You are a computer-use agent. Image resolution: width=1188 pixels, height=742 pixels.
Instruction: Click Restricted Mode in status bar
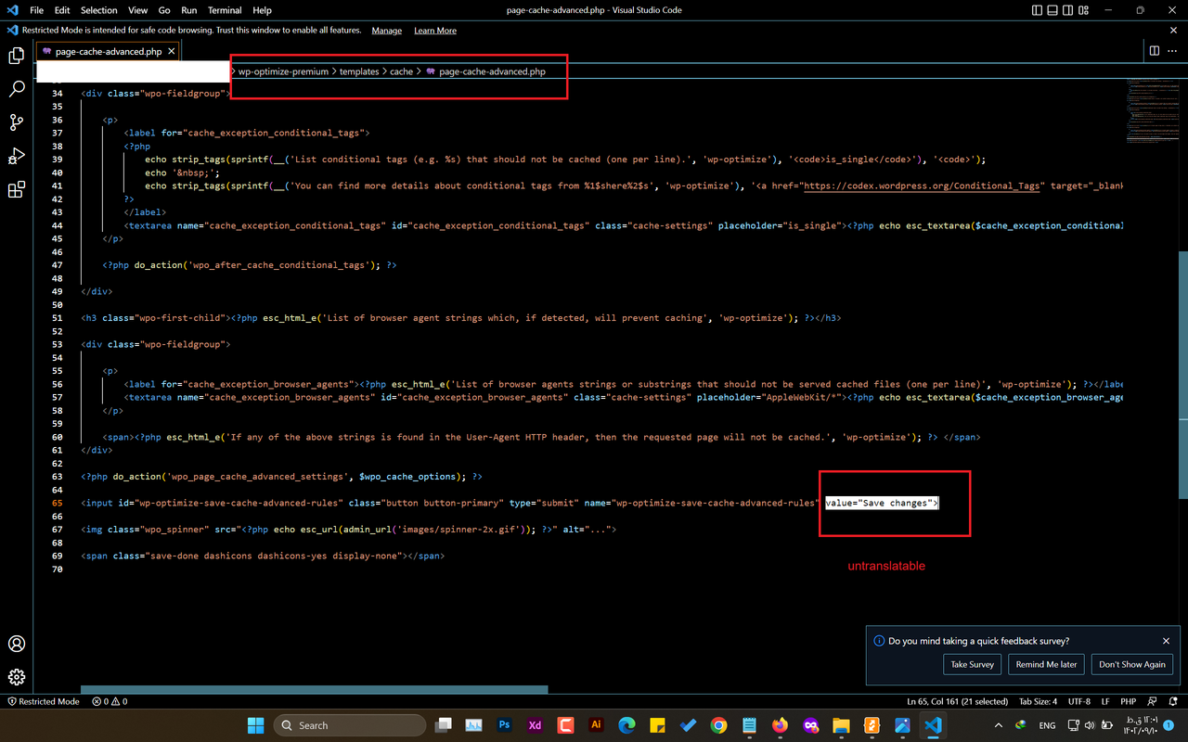pyautogui.click(x=43, y=701)
